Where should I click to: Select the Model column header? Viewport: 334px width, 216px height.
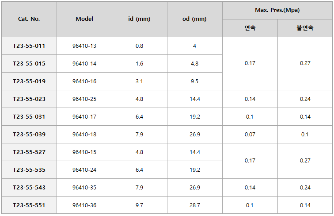(84, 19)
